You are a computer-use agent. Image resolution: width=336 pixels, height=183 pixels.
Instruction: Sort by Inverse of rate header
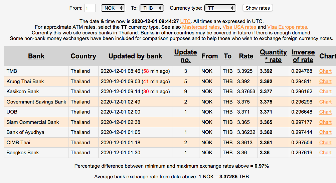pyautogui.click(x=303, y=56)
